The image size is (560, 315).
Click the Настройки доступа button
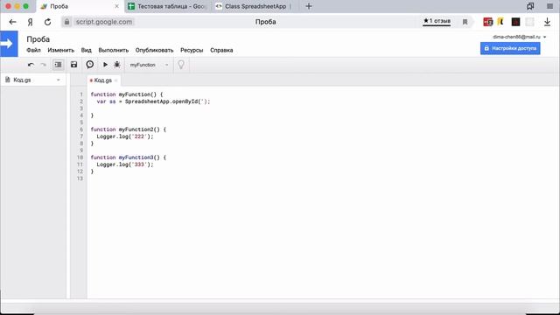510,48
